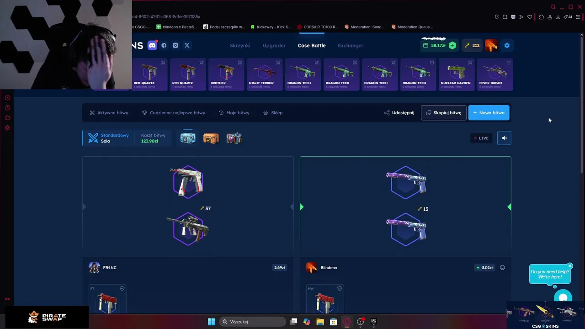Close the 'Do you need help?' bubble
This screenshot has height=329, width=585.
tap(570, 265)
